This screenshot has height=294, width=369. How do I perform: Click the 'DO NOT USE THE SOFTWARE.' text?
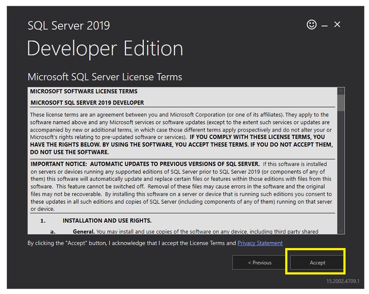click(x=69, y=152)
